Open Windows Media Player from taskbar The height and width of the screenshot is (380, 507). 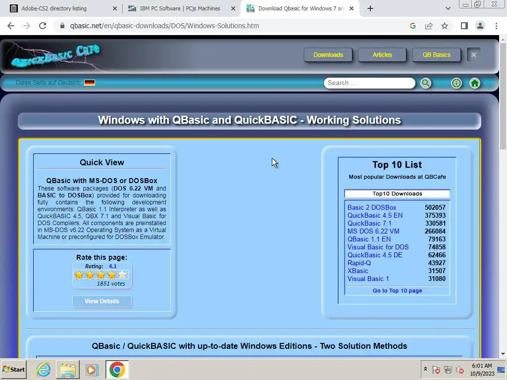(92, 369)
